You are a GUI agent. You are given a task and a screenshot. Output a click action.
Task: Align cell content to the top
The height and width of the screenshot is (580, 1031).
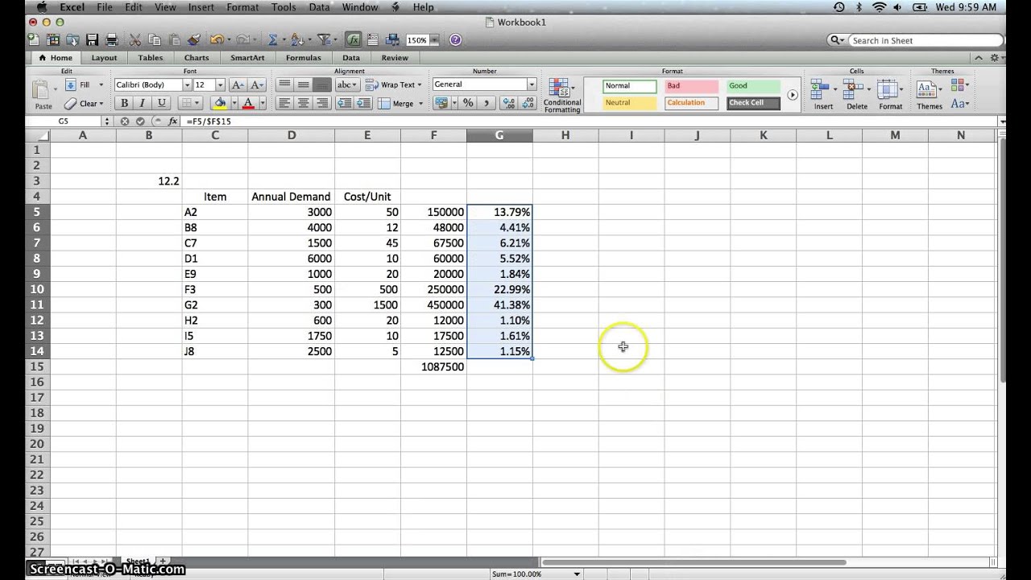pyautogui.click(x=284, y=85)
